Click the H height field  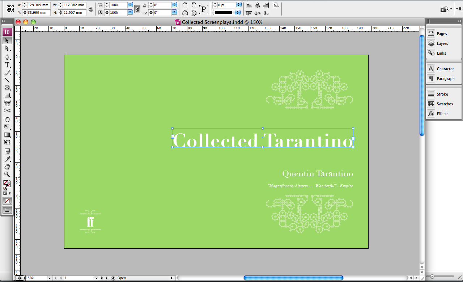click(x=75, y=13)
